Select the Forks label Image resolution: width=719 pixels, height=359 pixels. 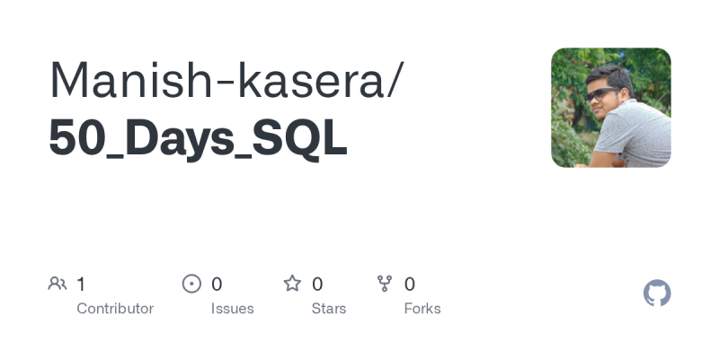pos(422,308)
